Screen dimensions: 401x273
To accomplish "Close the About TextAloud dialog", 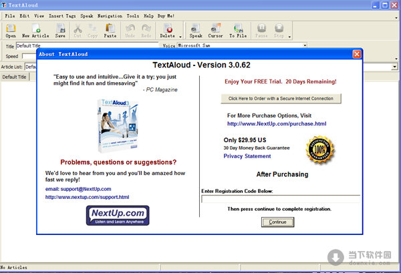I will 357,54.
